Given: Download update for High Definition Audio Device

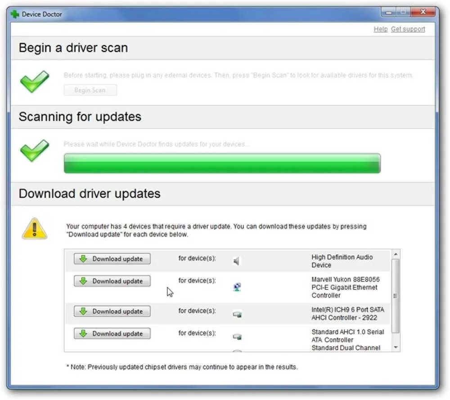Looking at the screenshot, I should (112, 259).
